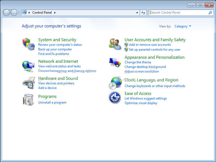Open the View by Category dropdown
The image size is (216, 162).
click(x=183, y=26)
